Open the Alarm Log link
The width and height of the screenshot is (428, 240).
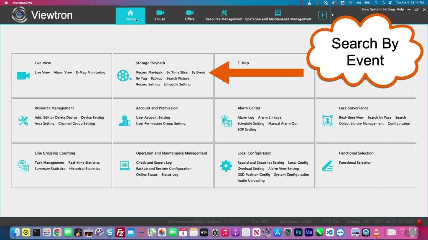246,117
